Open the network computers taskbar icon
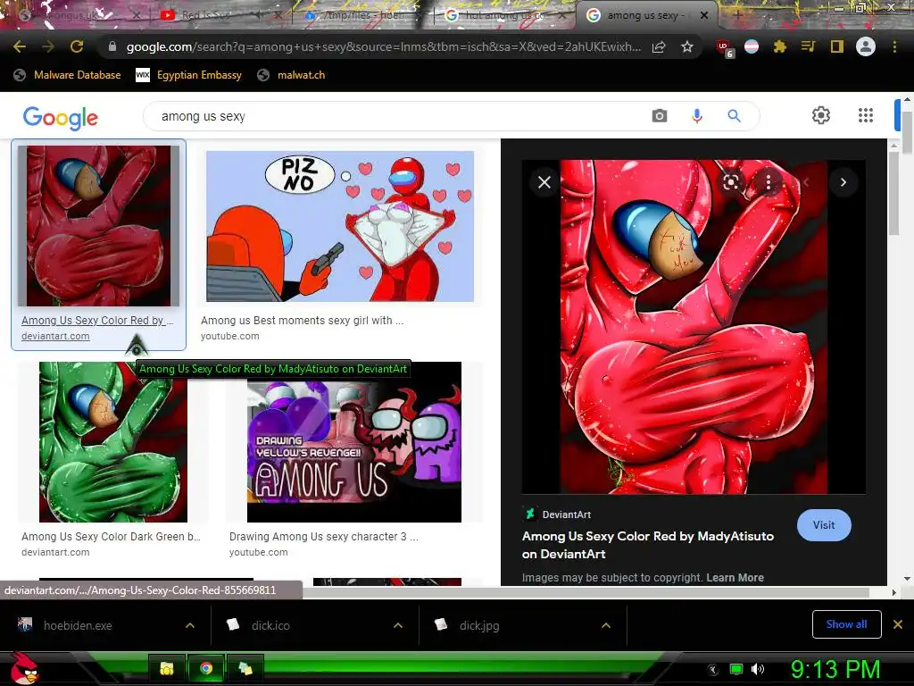 [245, 668]
